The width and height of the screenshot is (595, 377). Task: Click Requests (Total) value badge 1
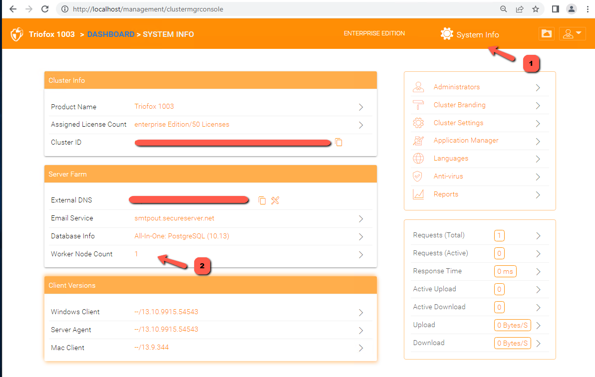tap(499, 235)
